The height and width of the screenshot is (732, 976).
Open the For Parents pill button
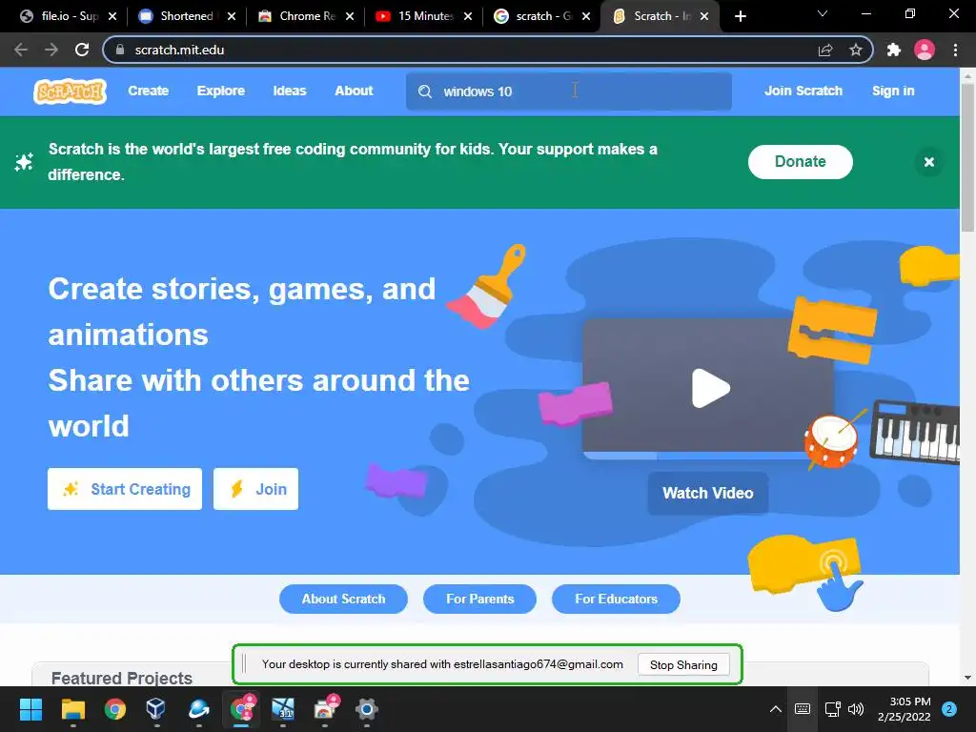pyautogui.click(x=479, y=599)
